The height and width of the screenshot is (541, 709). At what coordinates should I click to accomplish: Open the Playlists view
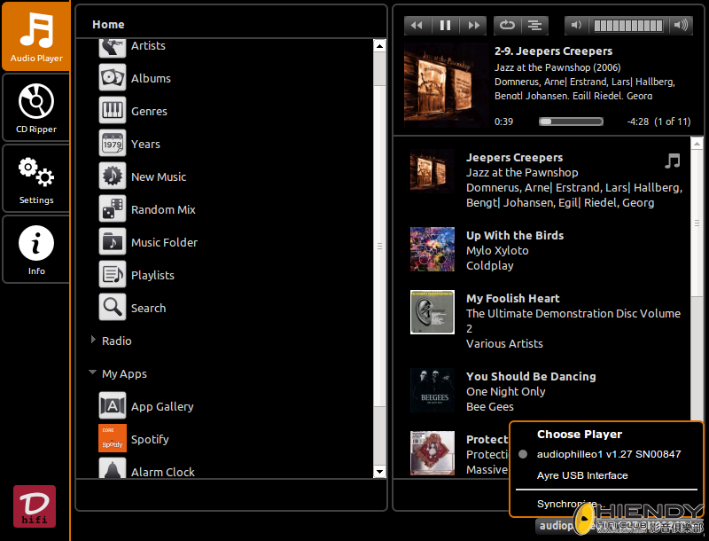152,274
